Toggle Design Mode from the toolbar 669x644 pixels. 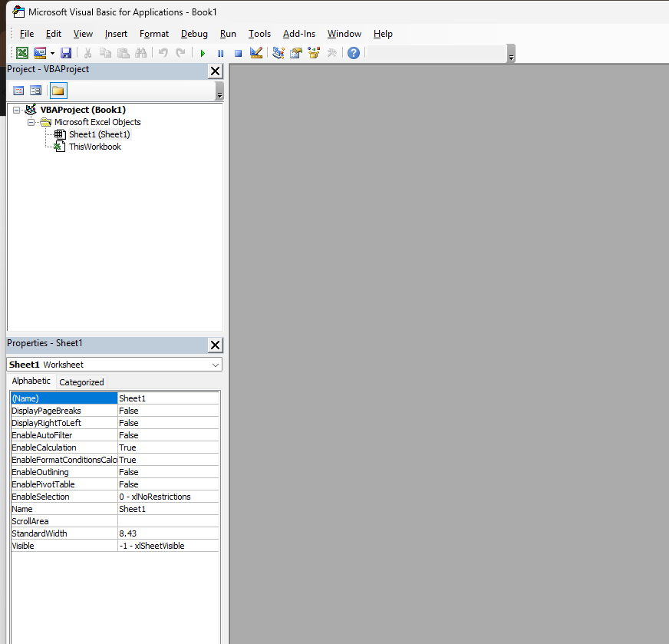click(255, 52)
